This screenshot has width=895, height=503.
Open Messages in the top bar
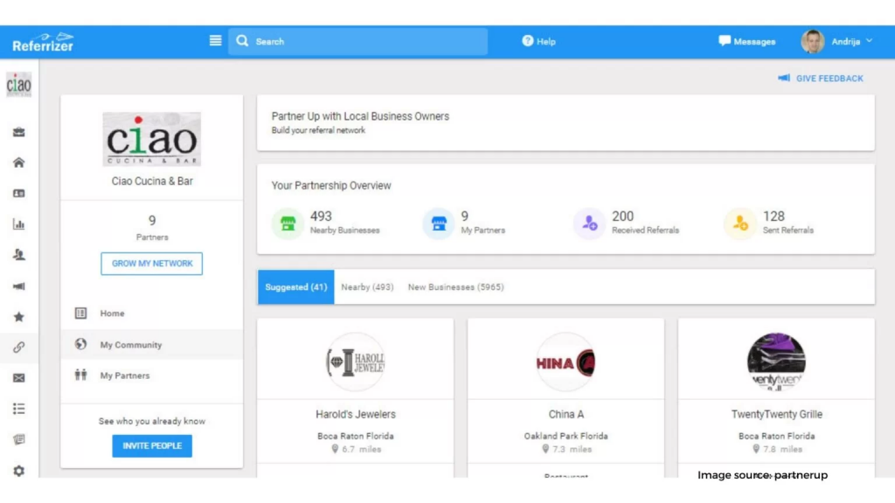[746, 41]
